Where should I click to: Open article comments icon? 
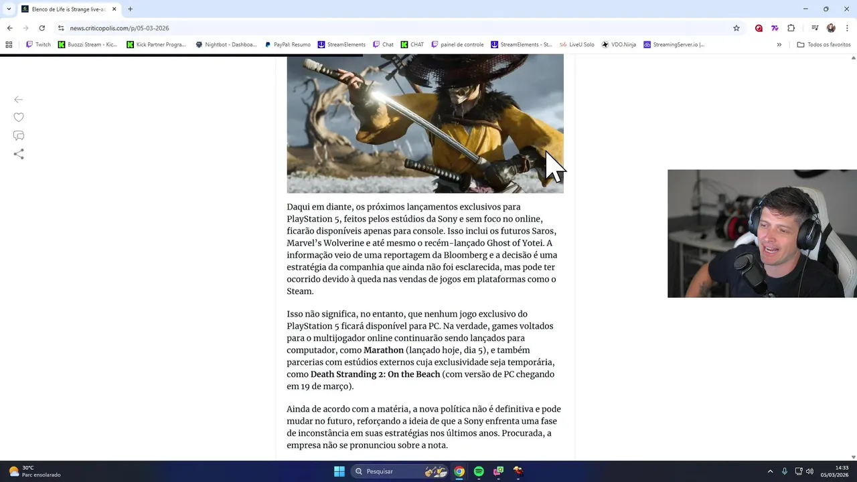19,136
